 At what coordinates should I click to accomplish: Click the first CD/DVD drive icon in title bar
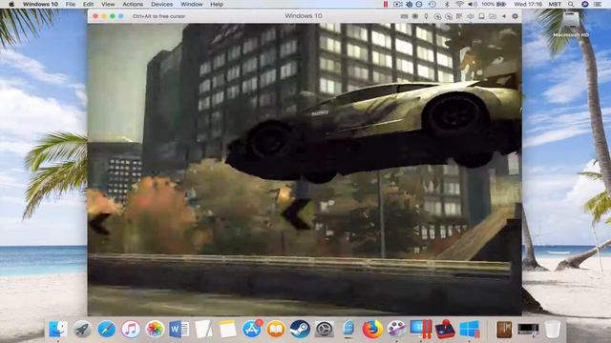(437, 16)
